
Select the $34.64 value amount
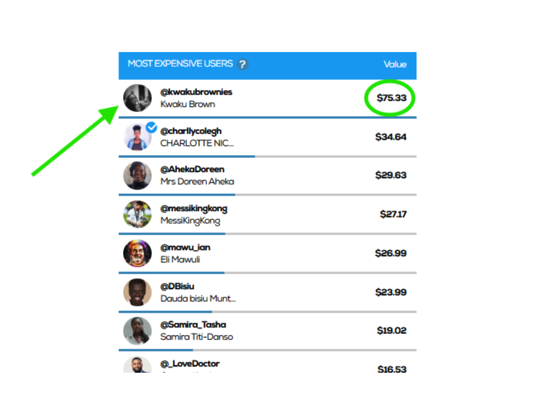click(x=391, y=137)
